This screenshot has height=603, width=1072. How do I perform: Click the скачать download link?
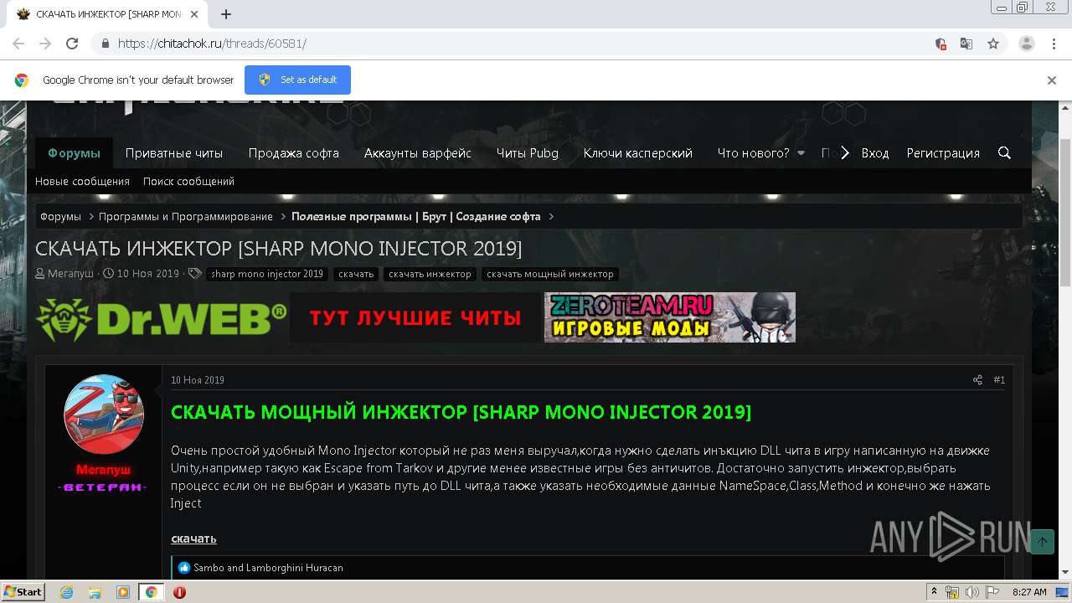[193, 538]
